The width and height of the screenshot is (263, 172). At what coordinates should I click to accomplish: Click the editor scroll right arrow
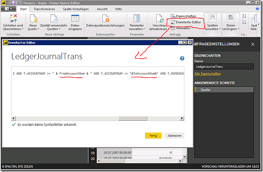pos(182,119)
